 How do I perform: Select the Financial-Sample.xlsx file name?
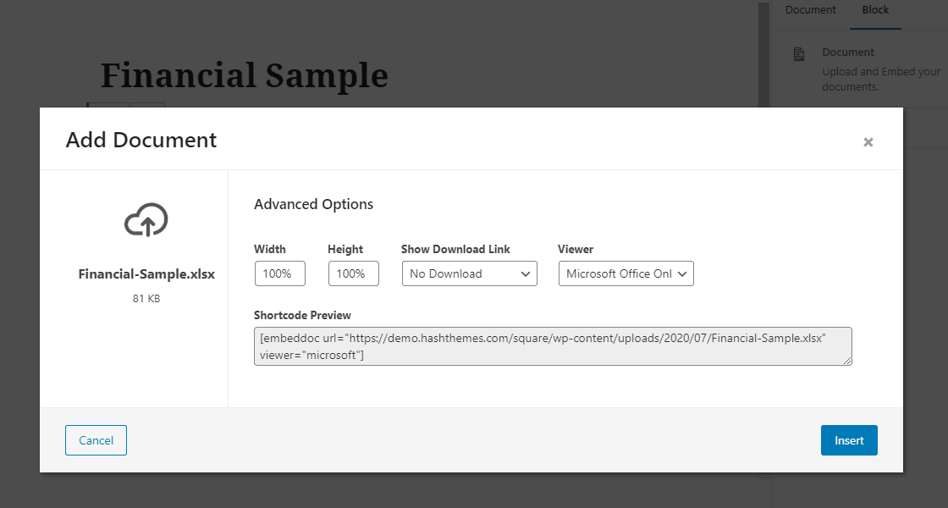click(x=146, y=274)
